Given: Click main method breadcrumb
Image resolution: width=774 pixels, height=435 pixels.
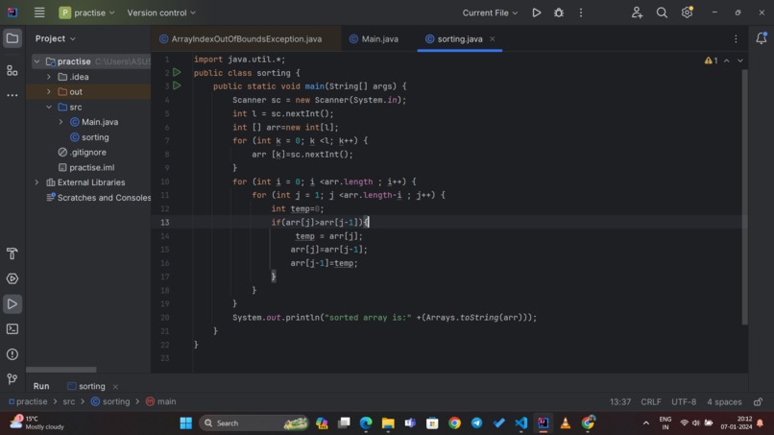Looking at the screenshot, I should (x=161, y=402).
